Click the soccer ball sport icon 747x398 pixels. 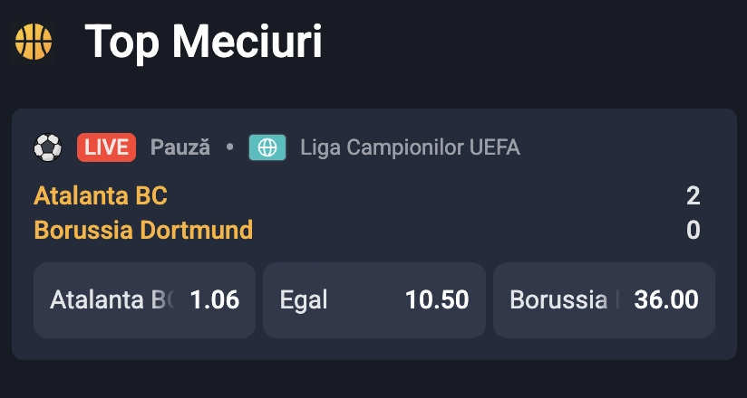point(47,147)
